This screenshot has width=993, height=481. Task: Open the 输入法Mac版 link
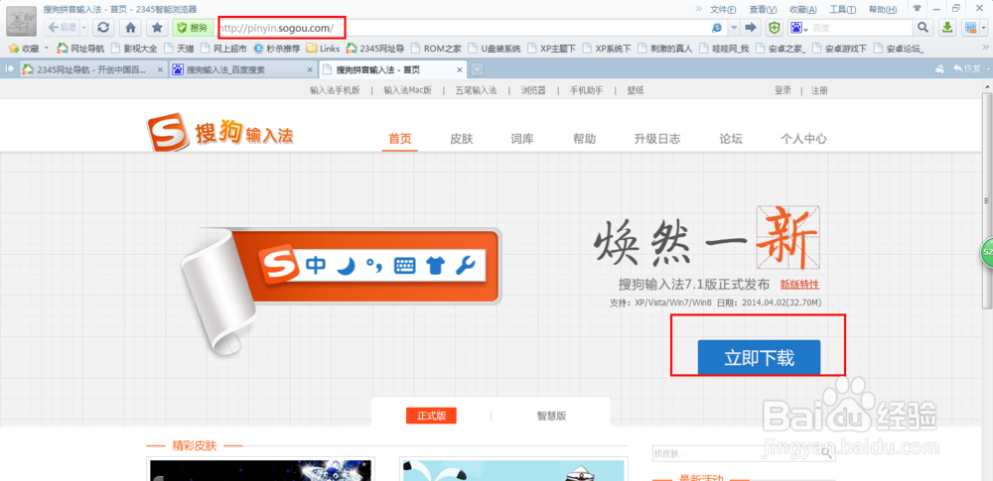407,90
